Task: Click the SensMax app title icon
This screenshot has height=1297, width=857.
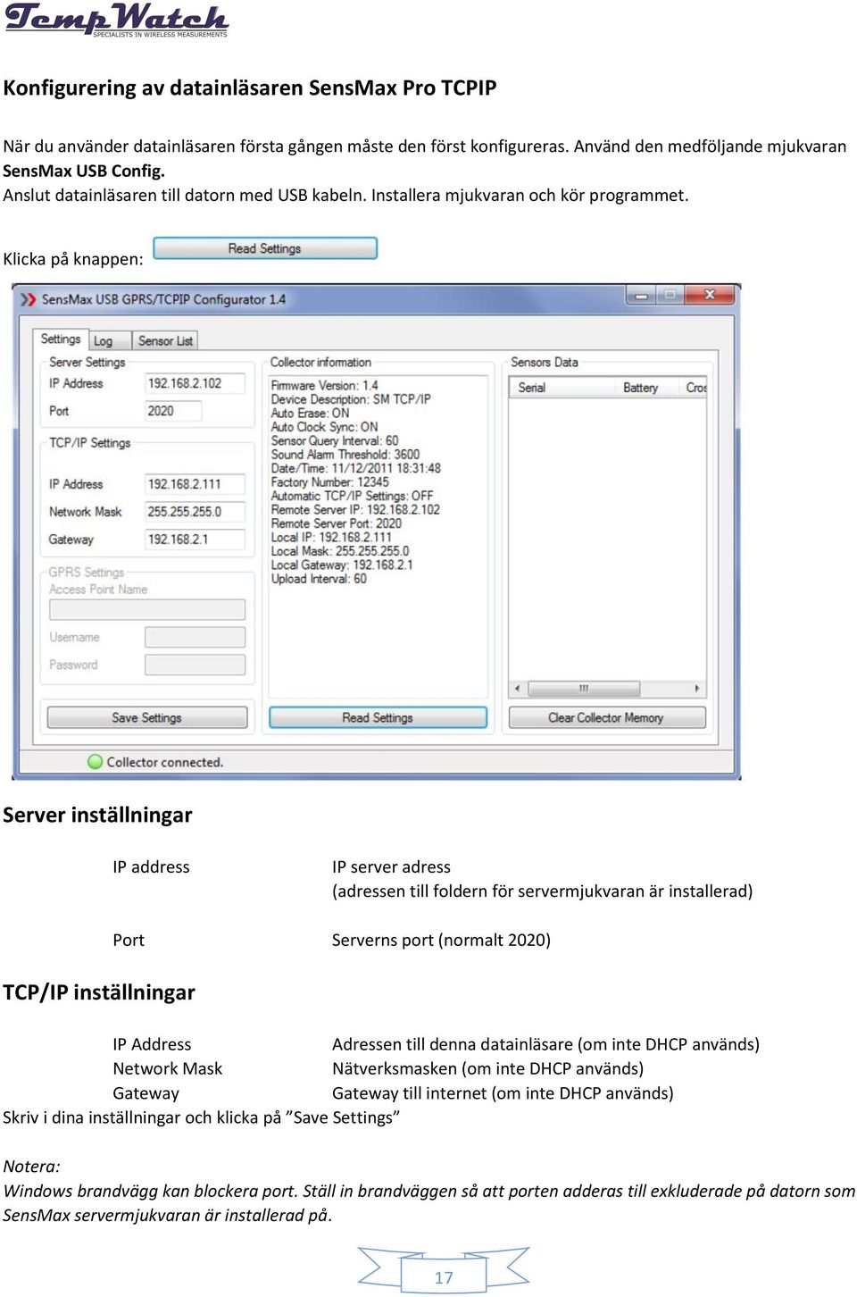Action: tap(29, 299)
